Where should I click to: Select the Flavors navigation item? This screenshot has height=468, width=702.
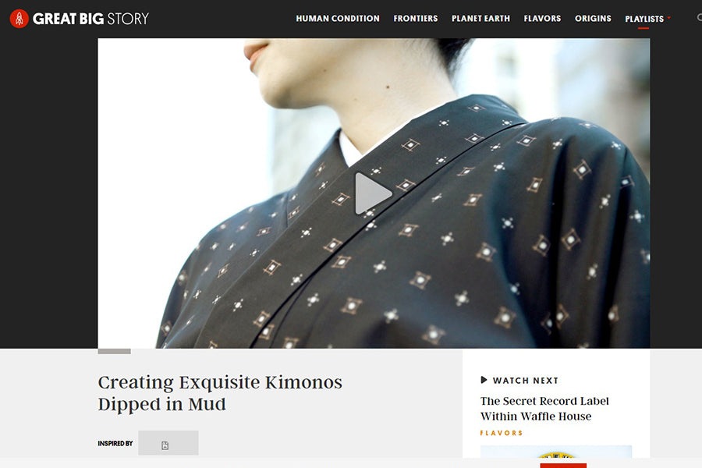click(542, 19)
